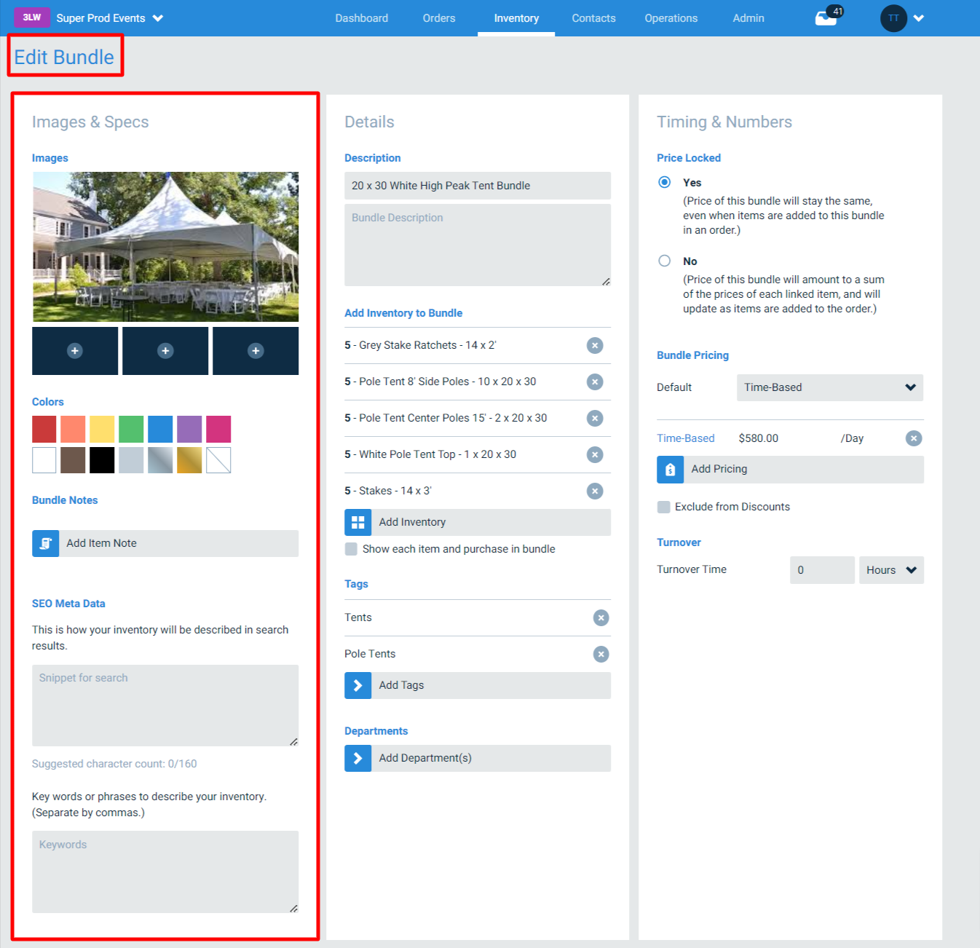Image resolution: width=980 pixels, height=948 pixels.
Task: Open the Super Prod Events account dropdown
Action: pos(109,18)
